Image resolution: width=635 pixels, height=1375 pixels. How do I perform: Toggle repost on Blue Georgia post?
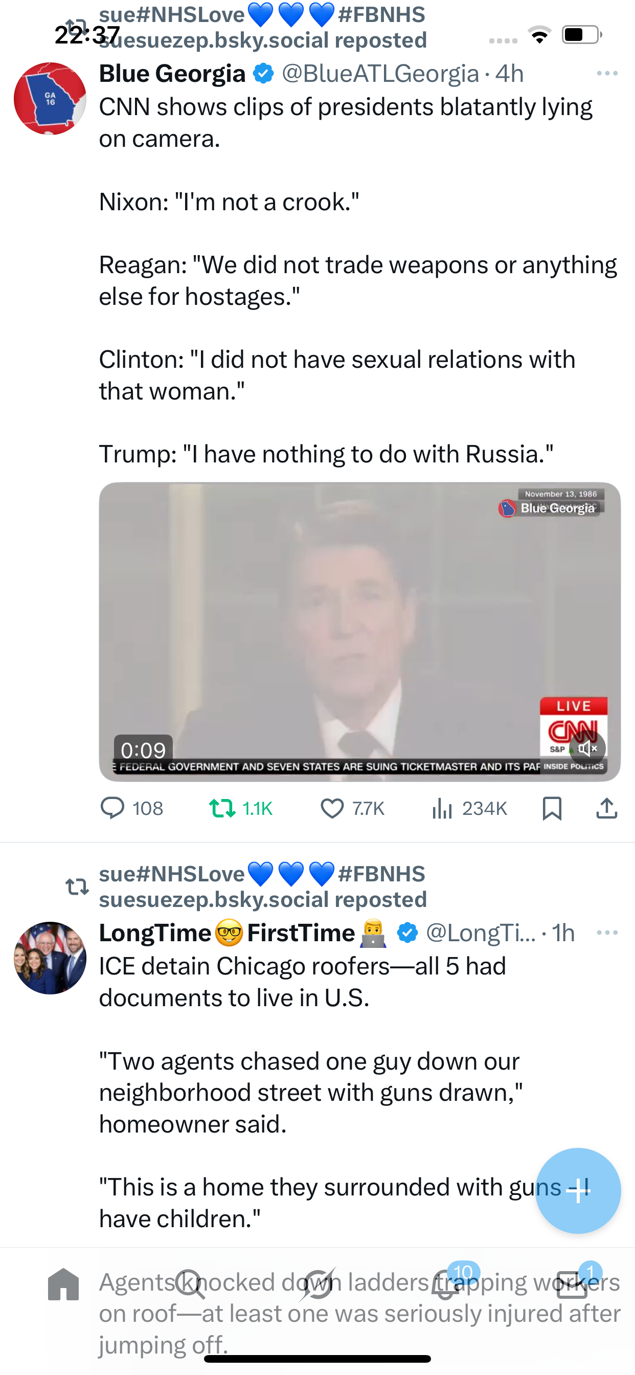click(x=222, y=808)
